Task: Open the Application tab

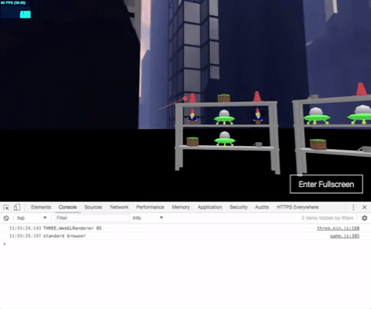Action: 209,207
